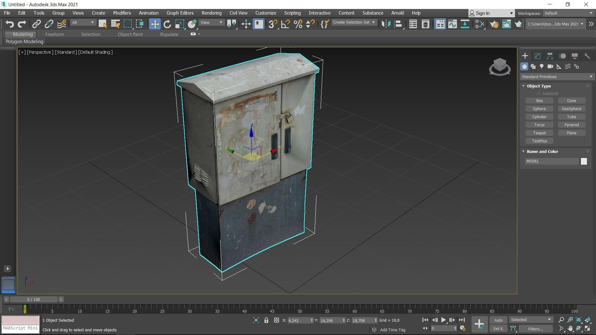Click the Align tool icon
The width and height of the screenshot is (596, 335).
[x=398, y=24]
